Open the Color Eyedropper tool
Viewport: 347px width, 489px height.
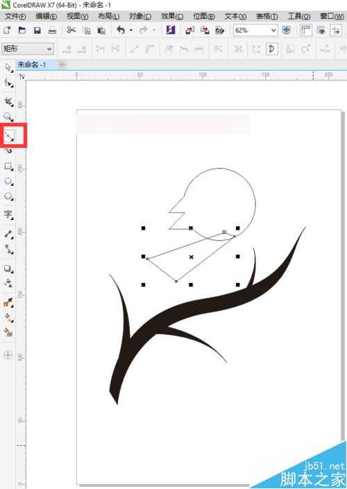pyautogui.click(x=8, y=302)
